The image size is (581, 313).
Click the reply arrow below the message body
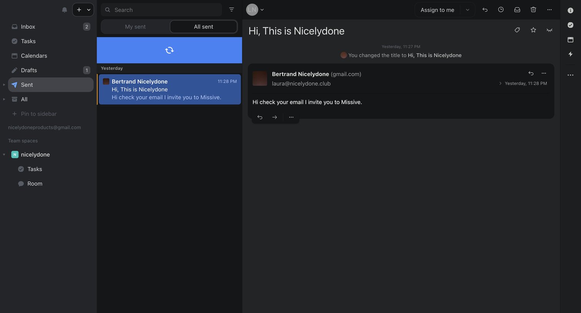pyautogui.click(x=260, y=117)
